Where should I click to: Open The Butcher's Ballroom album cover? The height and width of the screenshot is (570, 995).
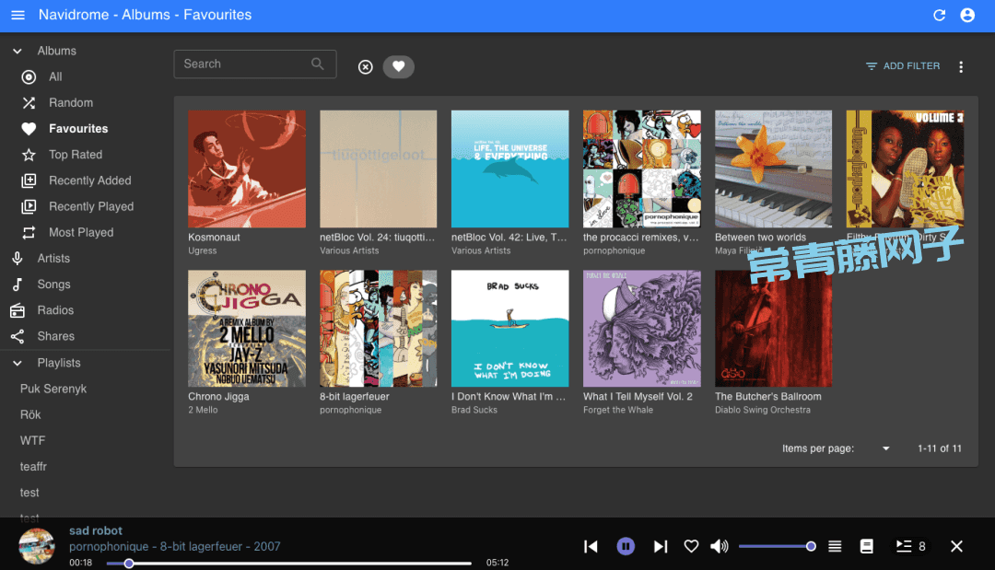pos(774,329)
